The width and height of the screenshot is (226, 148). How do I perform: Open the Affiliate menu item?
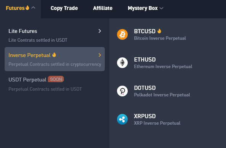[102, 8]
